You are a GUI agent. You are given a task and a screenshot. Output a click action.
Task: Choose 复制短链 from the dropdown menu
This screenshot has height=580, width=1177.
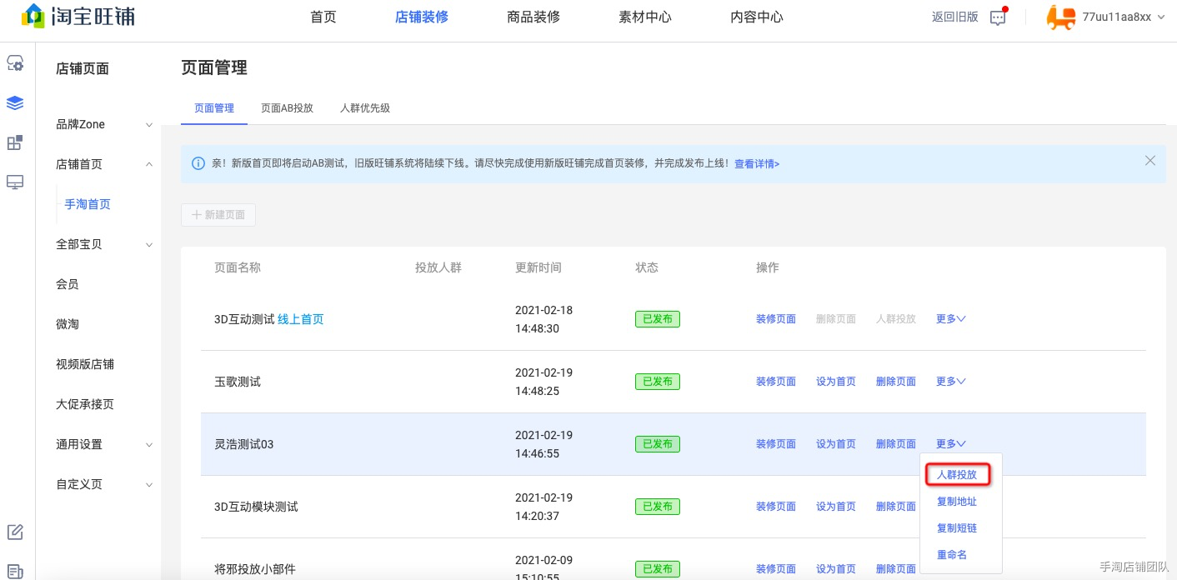pyautogui.click(x=957, y=528)
